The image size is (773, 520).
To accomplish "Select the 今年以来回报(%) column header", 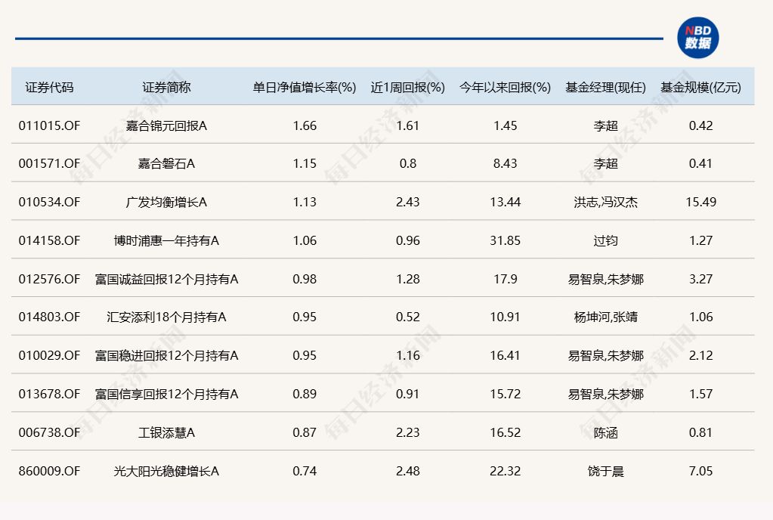I will (x=505, y=87).
